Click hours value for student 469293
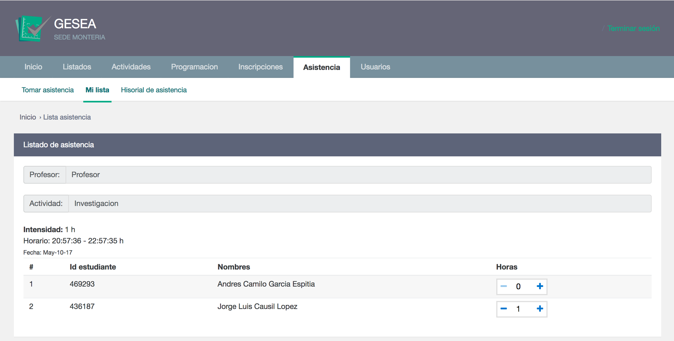This screenshot has width=674, height=341. tap(518, 287)
